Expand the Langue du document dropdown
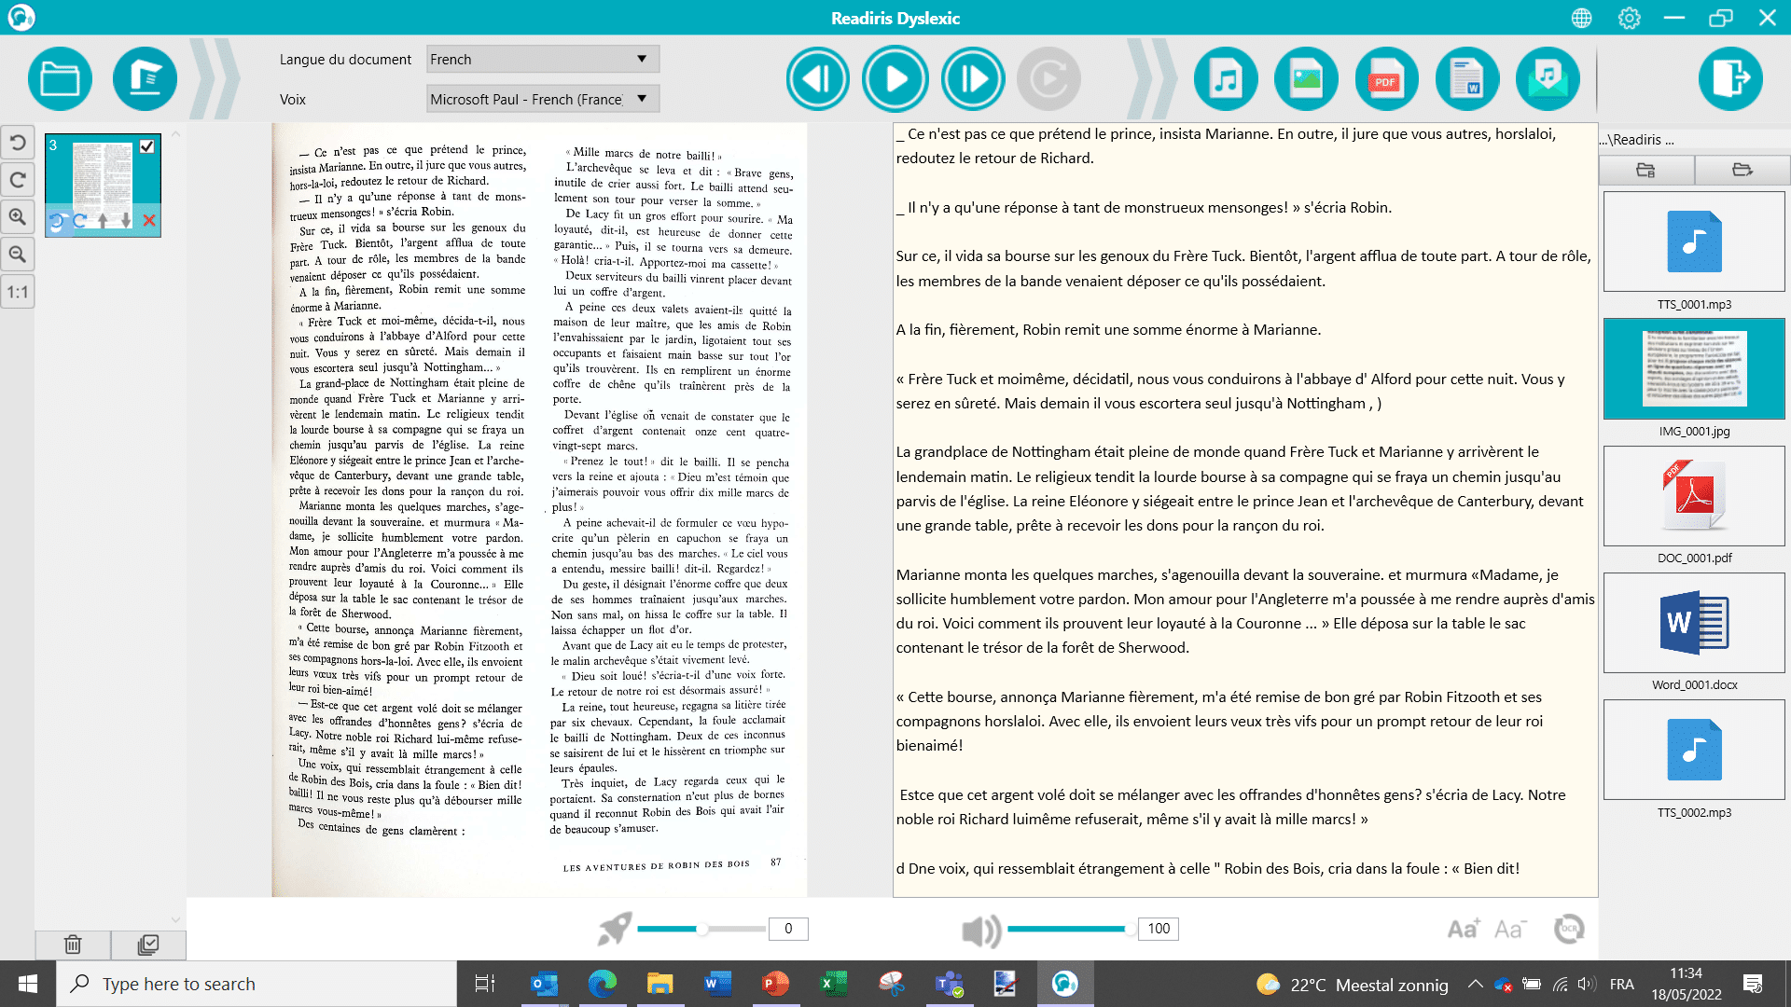Viewport: 1791px width, 1007px height. (x=641, y=59)
